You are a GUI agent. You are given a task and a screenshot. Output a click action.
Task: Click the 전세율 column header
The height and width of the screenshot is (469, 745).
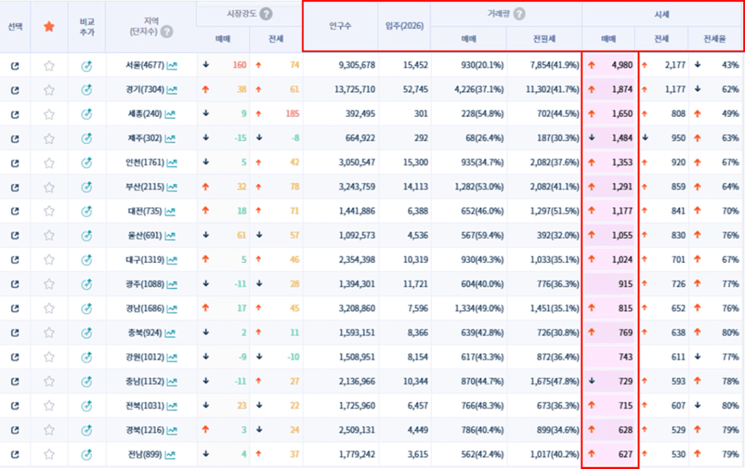(715, 39)
